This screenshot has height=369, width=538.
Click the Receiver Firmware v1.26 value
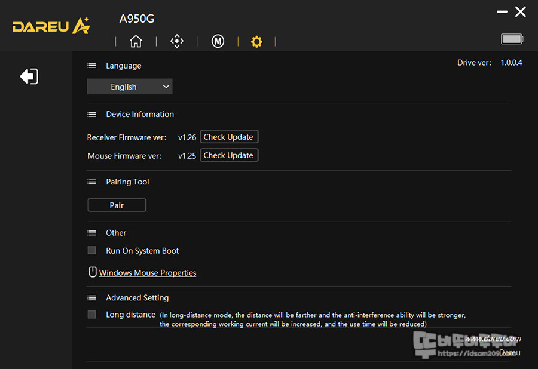click(x=187, y=137)
